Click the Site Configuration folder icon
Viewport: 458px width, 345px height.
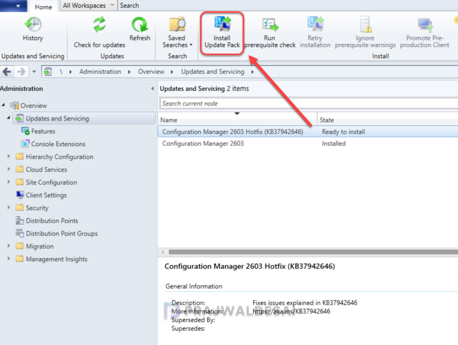(x=20, y=182)
